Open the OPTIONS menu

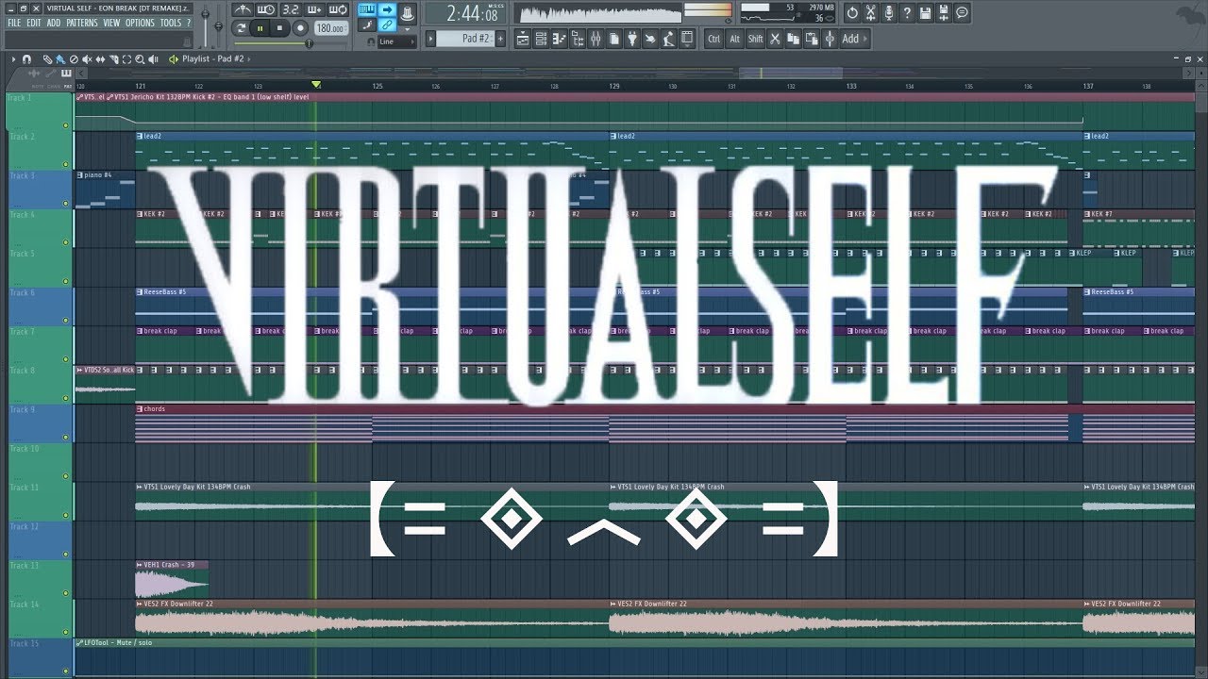[x=140, y=23]
